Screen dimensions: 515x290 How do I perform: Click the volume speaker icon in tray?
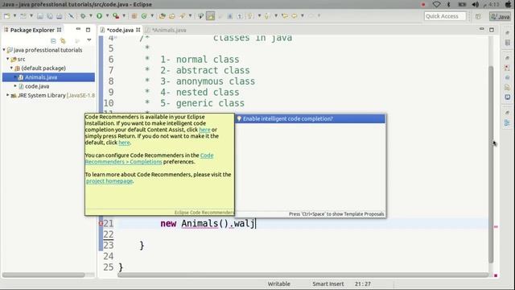coord(476,4)
